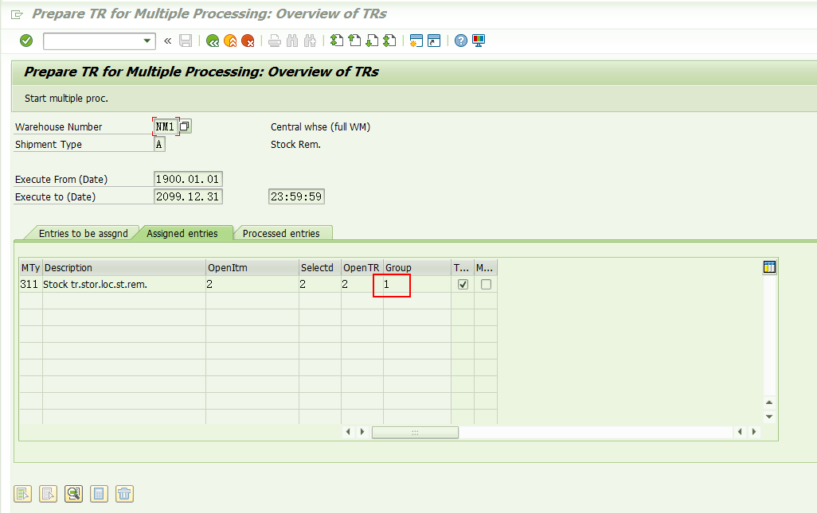Screen dimensions: 817x513
Task: Click the OpenTR column header
Action: (362, 267)
